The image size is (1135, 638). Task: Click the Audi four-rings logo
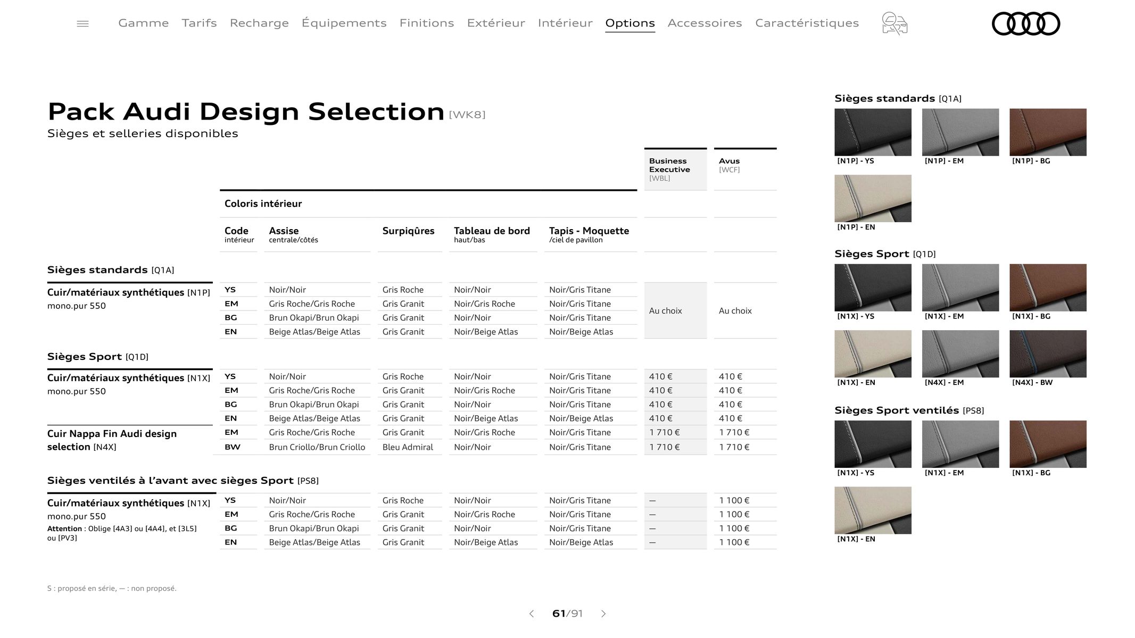[1026, 23]
